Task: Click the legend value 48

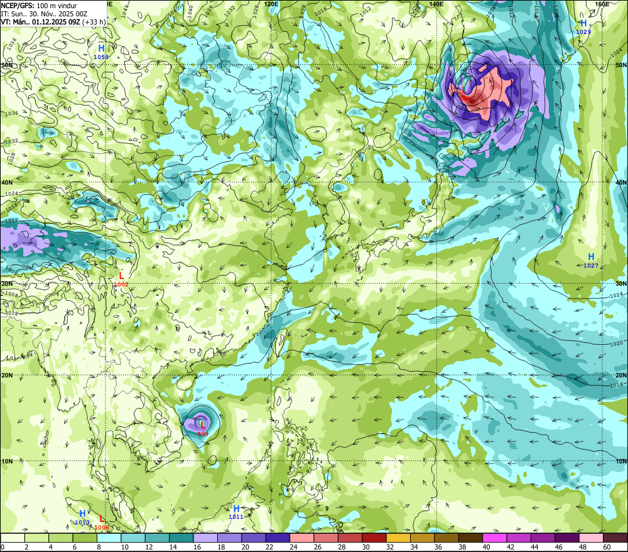Action: tap(583, 547)
